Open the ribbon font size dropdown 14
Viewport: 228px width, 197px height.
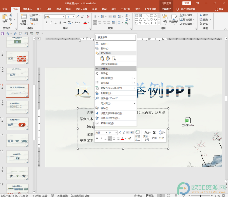73,17
